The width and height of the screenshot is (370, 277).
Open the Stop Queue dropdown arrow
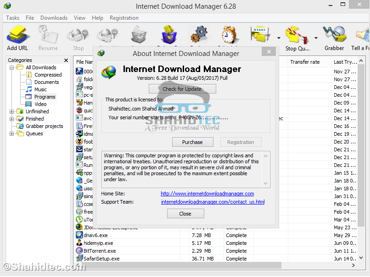(x=316, y=38)
